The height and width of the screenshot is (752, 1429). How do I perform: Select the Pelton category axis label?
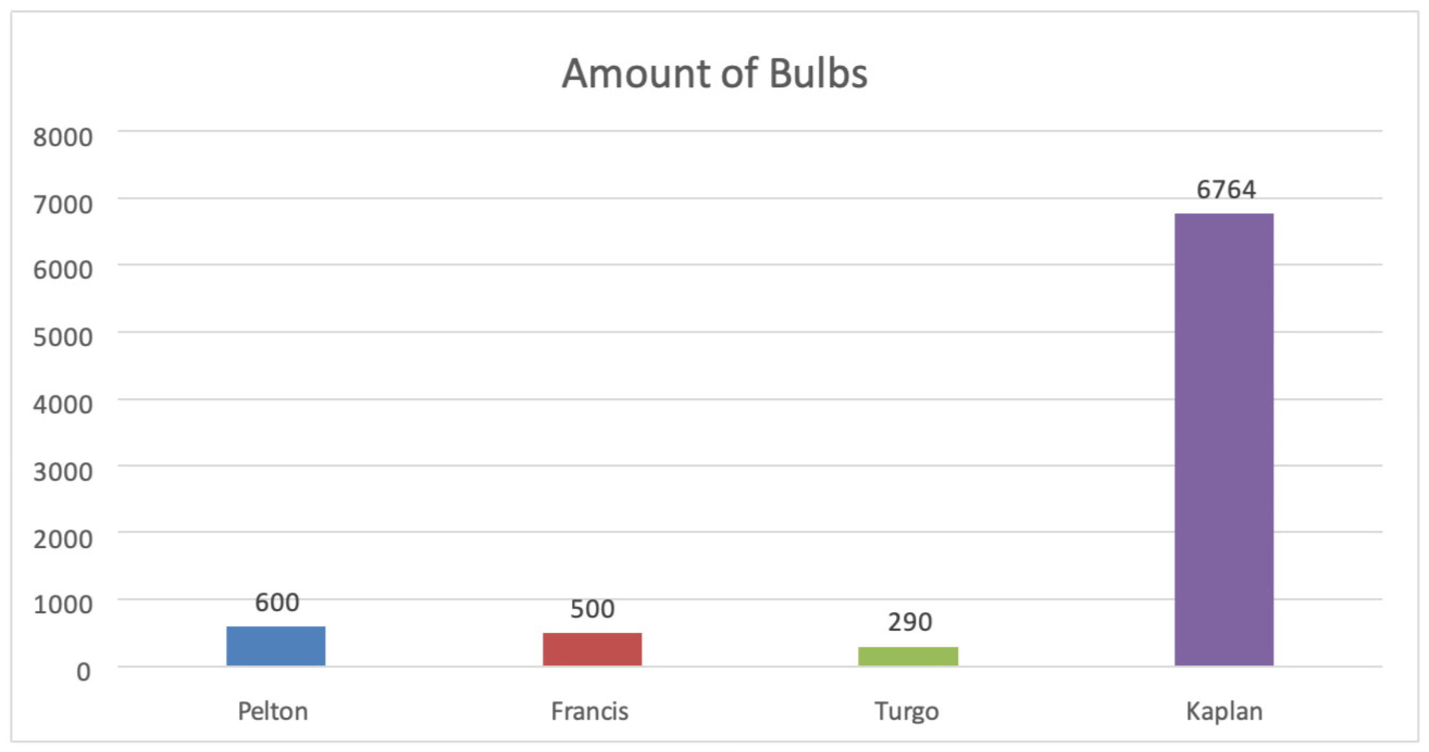click(x=273, y=711)
